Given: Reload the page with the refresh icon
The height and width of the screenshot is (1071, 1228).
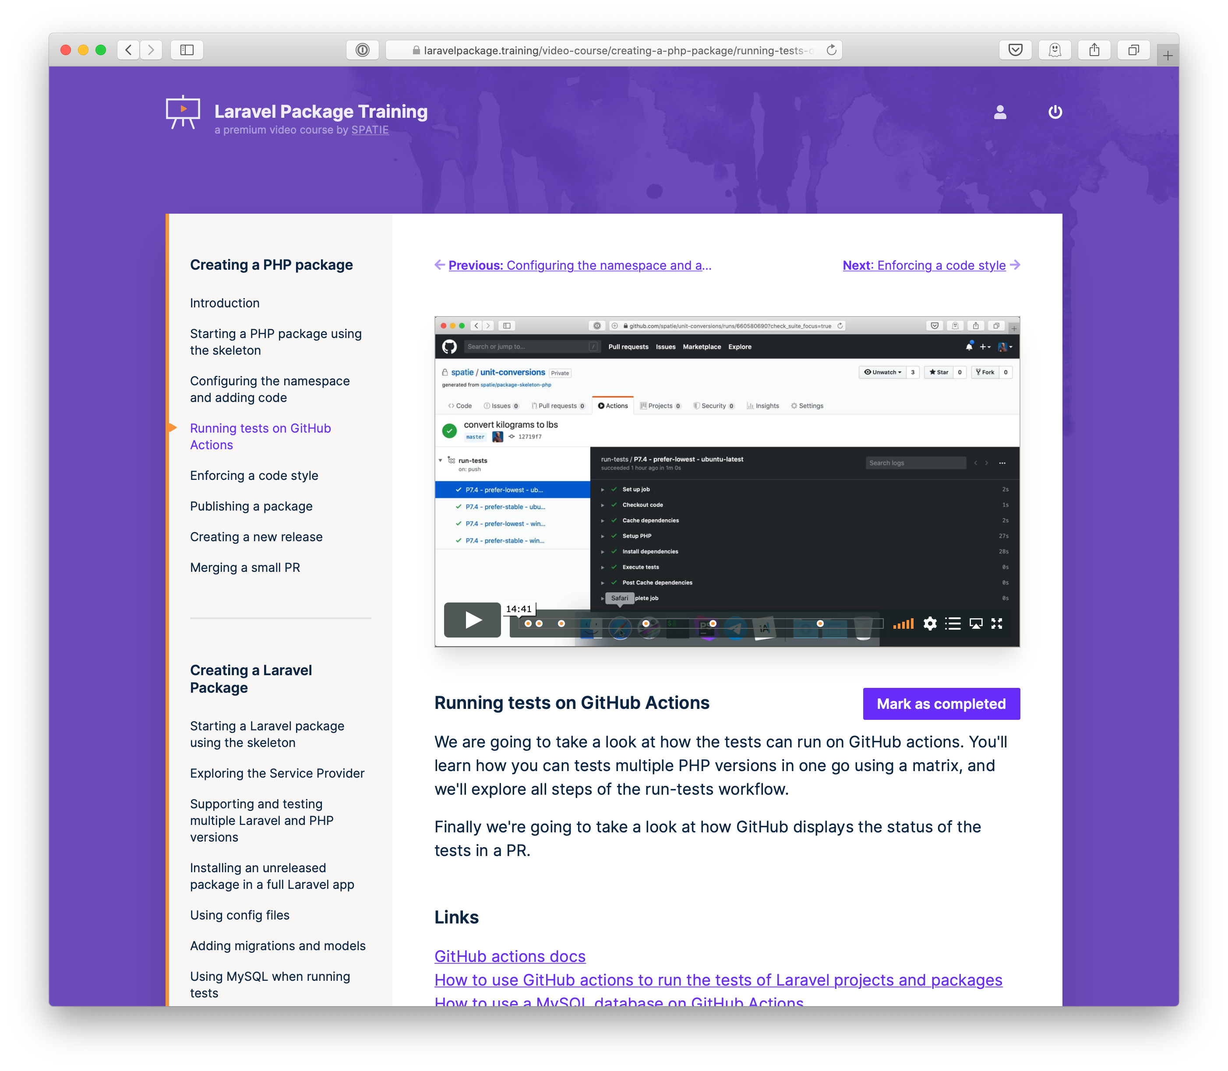Looking at the screenshot, I should (x=831, y=50).
